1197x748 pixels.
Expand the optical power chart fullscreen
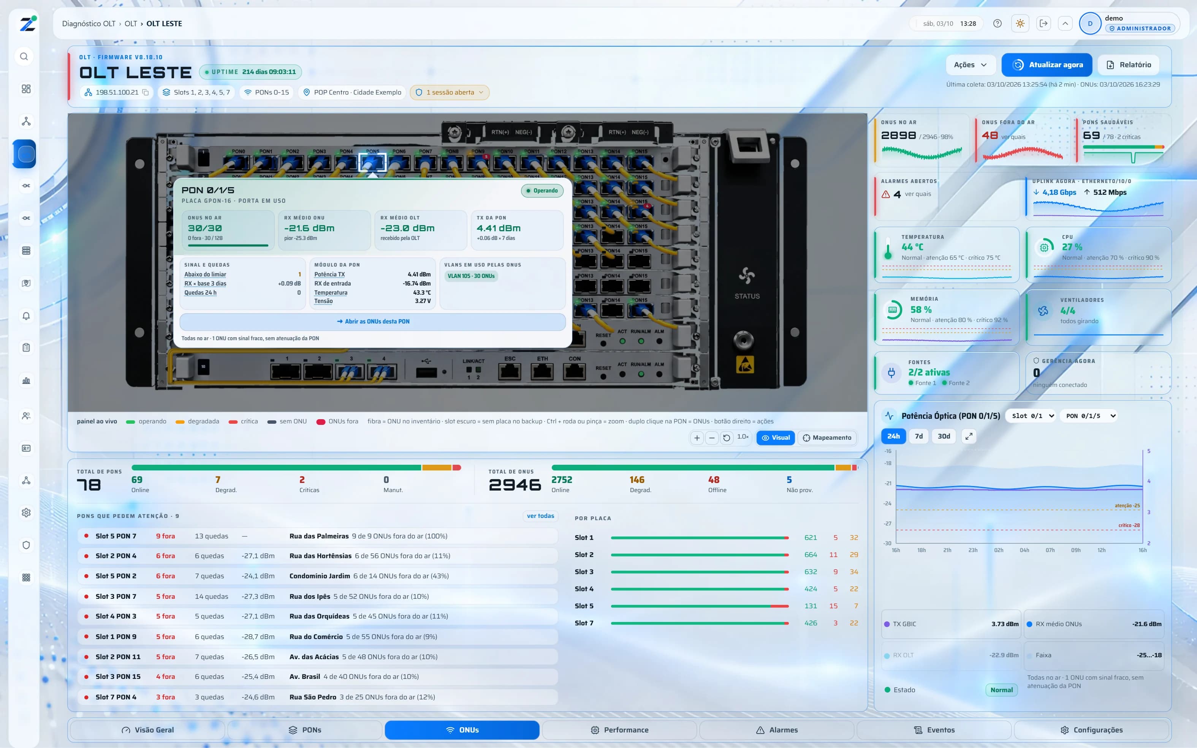click(969, 436)
